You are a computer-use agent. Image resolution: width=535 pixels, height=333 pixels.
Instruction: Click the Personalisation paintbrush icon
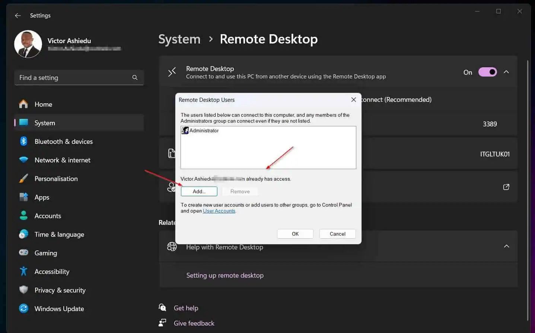point(23,178)
